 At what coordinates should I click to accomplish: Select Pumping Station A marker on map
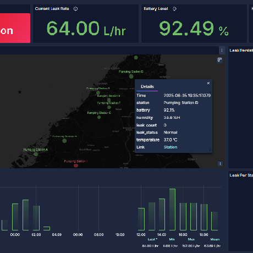pos(36,154)
